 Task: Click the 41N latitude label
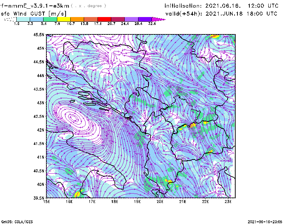point(41,157)
